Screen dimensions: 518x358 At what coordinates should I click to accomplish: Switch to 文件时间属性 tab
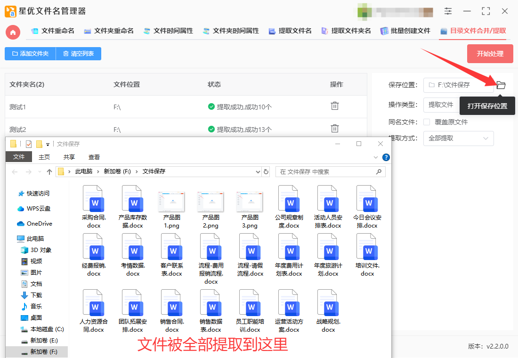(169, 31)
